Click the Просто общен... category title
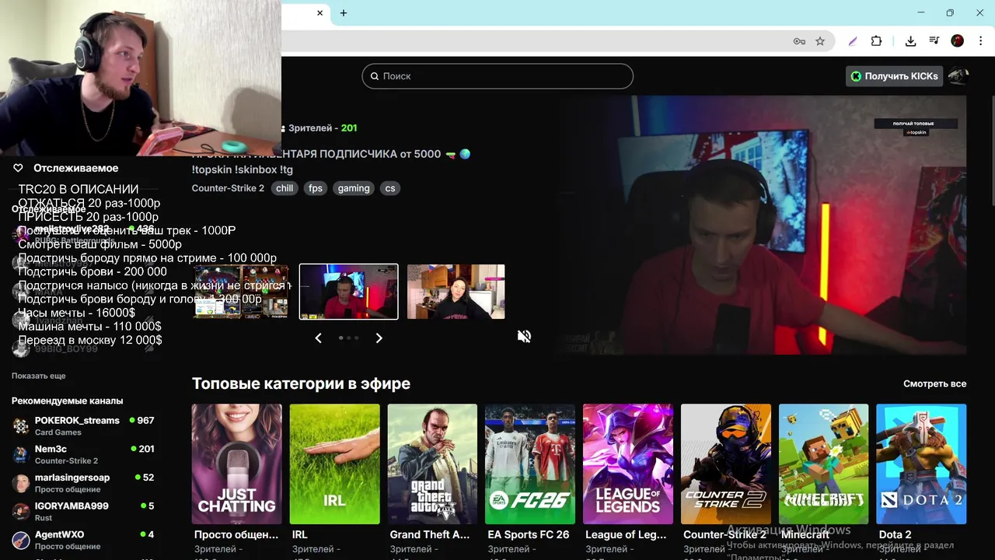 (x=236, y=534)
